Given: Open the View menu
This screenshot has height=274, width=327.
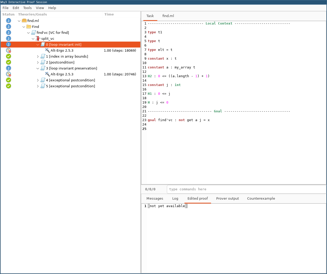Looking at the screenshot, I should pyautogui.click(x=40, y=8).
